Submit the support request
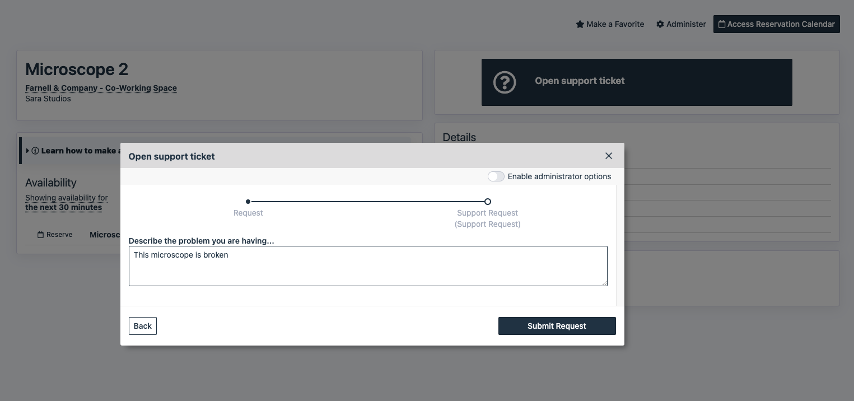Screen dimensions: 854x401 [557, 326]
